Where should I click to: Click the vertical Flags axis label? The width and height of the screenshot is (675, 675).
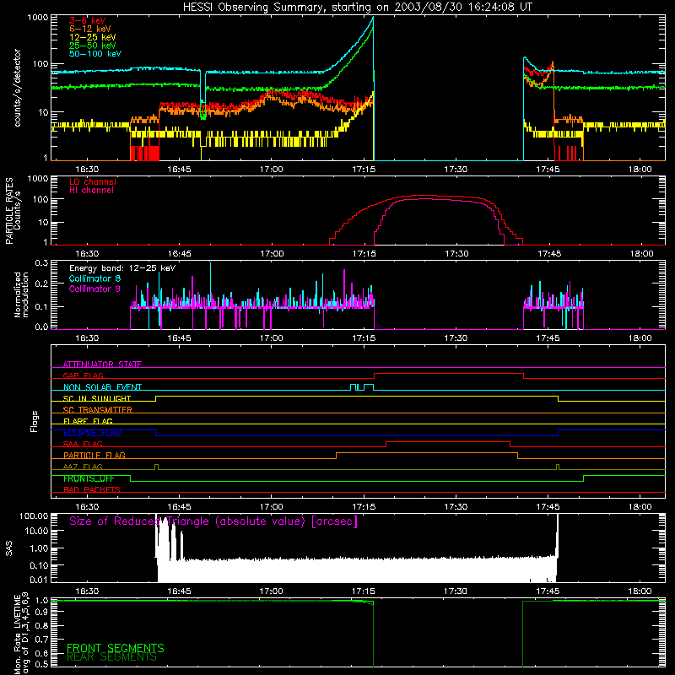pyautogui.click(x=34, y=421)
